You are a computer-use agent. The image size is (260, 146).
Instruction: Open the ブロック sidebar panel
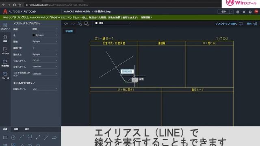click(x=5, y=51)
